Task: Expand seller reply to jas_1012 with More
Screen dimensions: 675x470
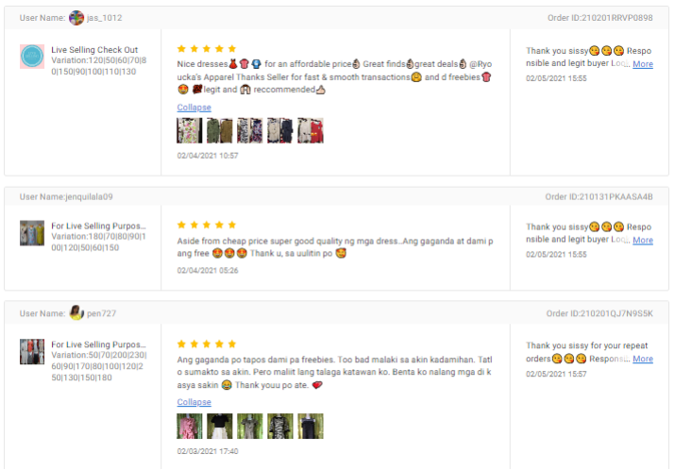Action: point(643,63)
